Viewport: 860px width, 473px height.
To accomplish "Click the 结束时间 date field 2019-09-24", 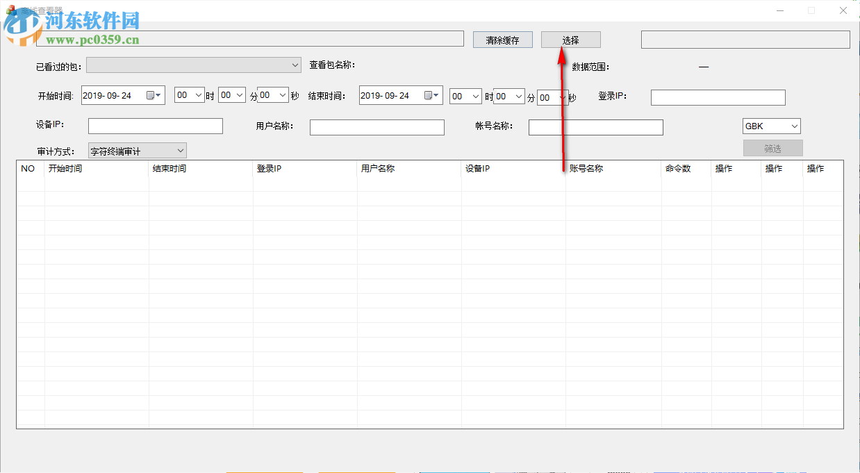I will click(x=401, y=96).
